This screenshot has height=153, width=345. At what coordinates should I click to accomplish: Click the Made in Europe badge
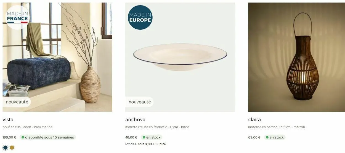(x=140, y=17)
